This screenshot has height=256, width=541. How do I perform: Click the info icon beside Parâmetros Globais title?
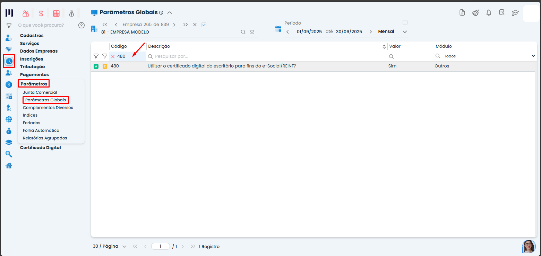click(161, 12)
